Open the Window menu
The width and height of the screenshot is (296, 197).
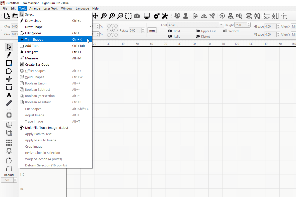[67, 9]
